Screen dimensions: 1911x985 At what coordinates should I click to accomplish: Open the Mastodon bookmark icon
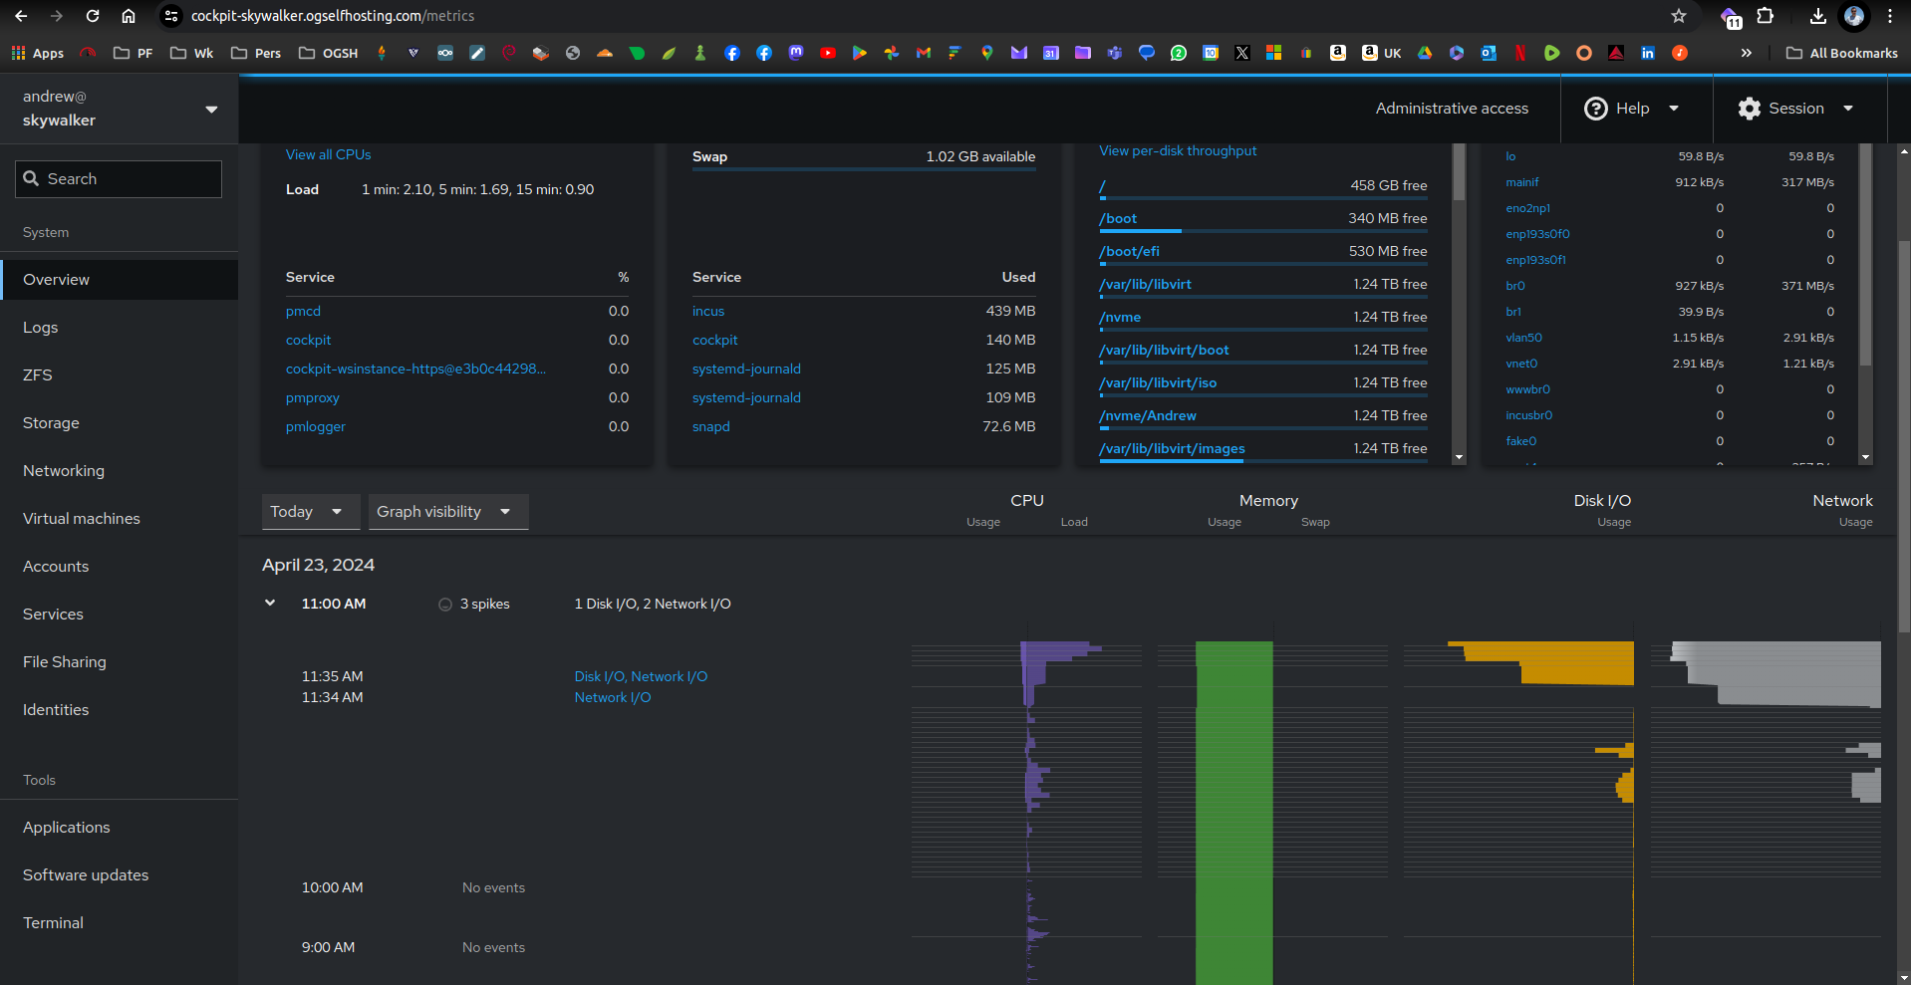tap(796, 53)
